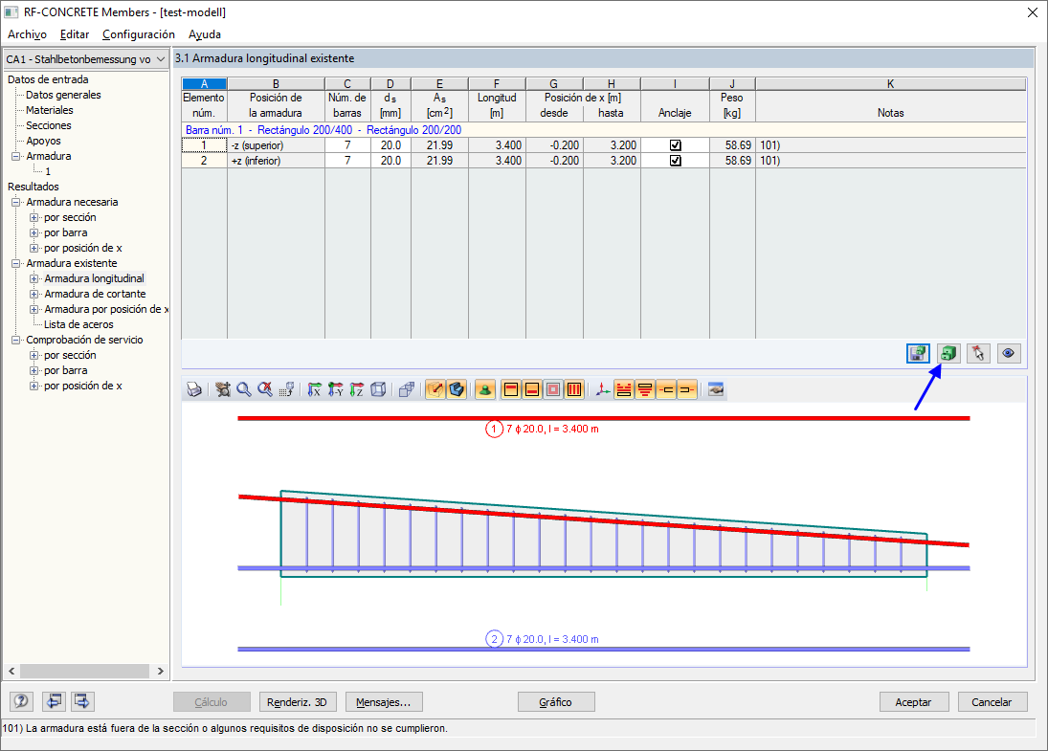
Task: Click the navigator horizontal scrollbar thumb
Action: pyautogui.click(x=84, y=671)
